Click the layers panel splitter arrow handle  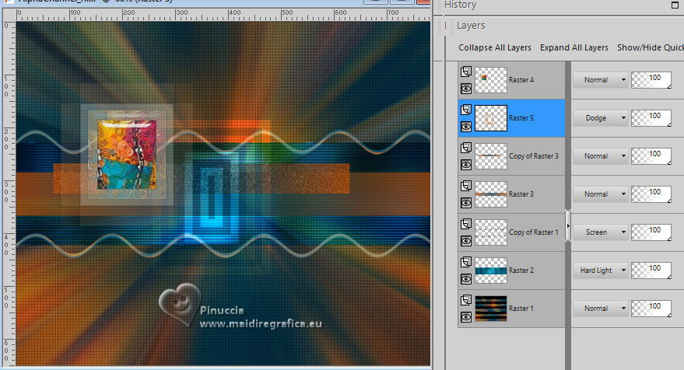point(568,225)
